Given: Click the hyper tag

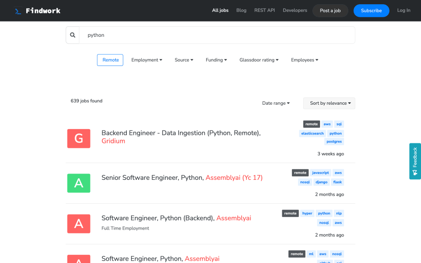Looking at the screenshot, I should coord(307,213).
